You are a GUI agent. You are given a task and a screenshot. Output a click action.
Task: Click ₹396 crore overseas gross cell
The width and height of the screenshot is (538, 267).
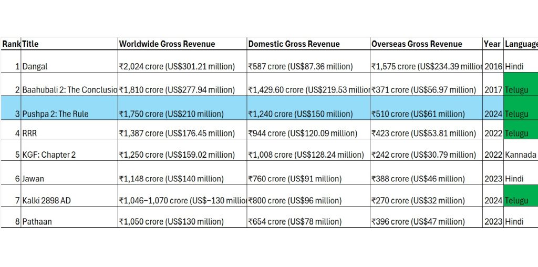pyautogui.click(x=426, y=217)
